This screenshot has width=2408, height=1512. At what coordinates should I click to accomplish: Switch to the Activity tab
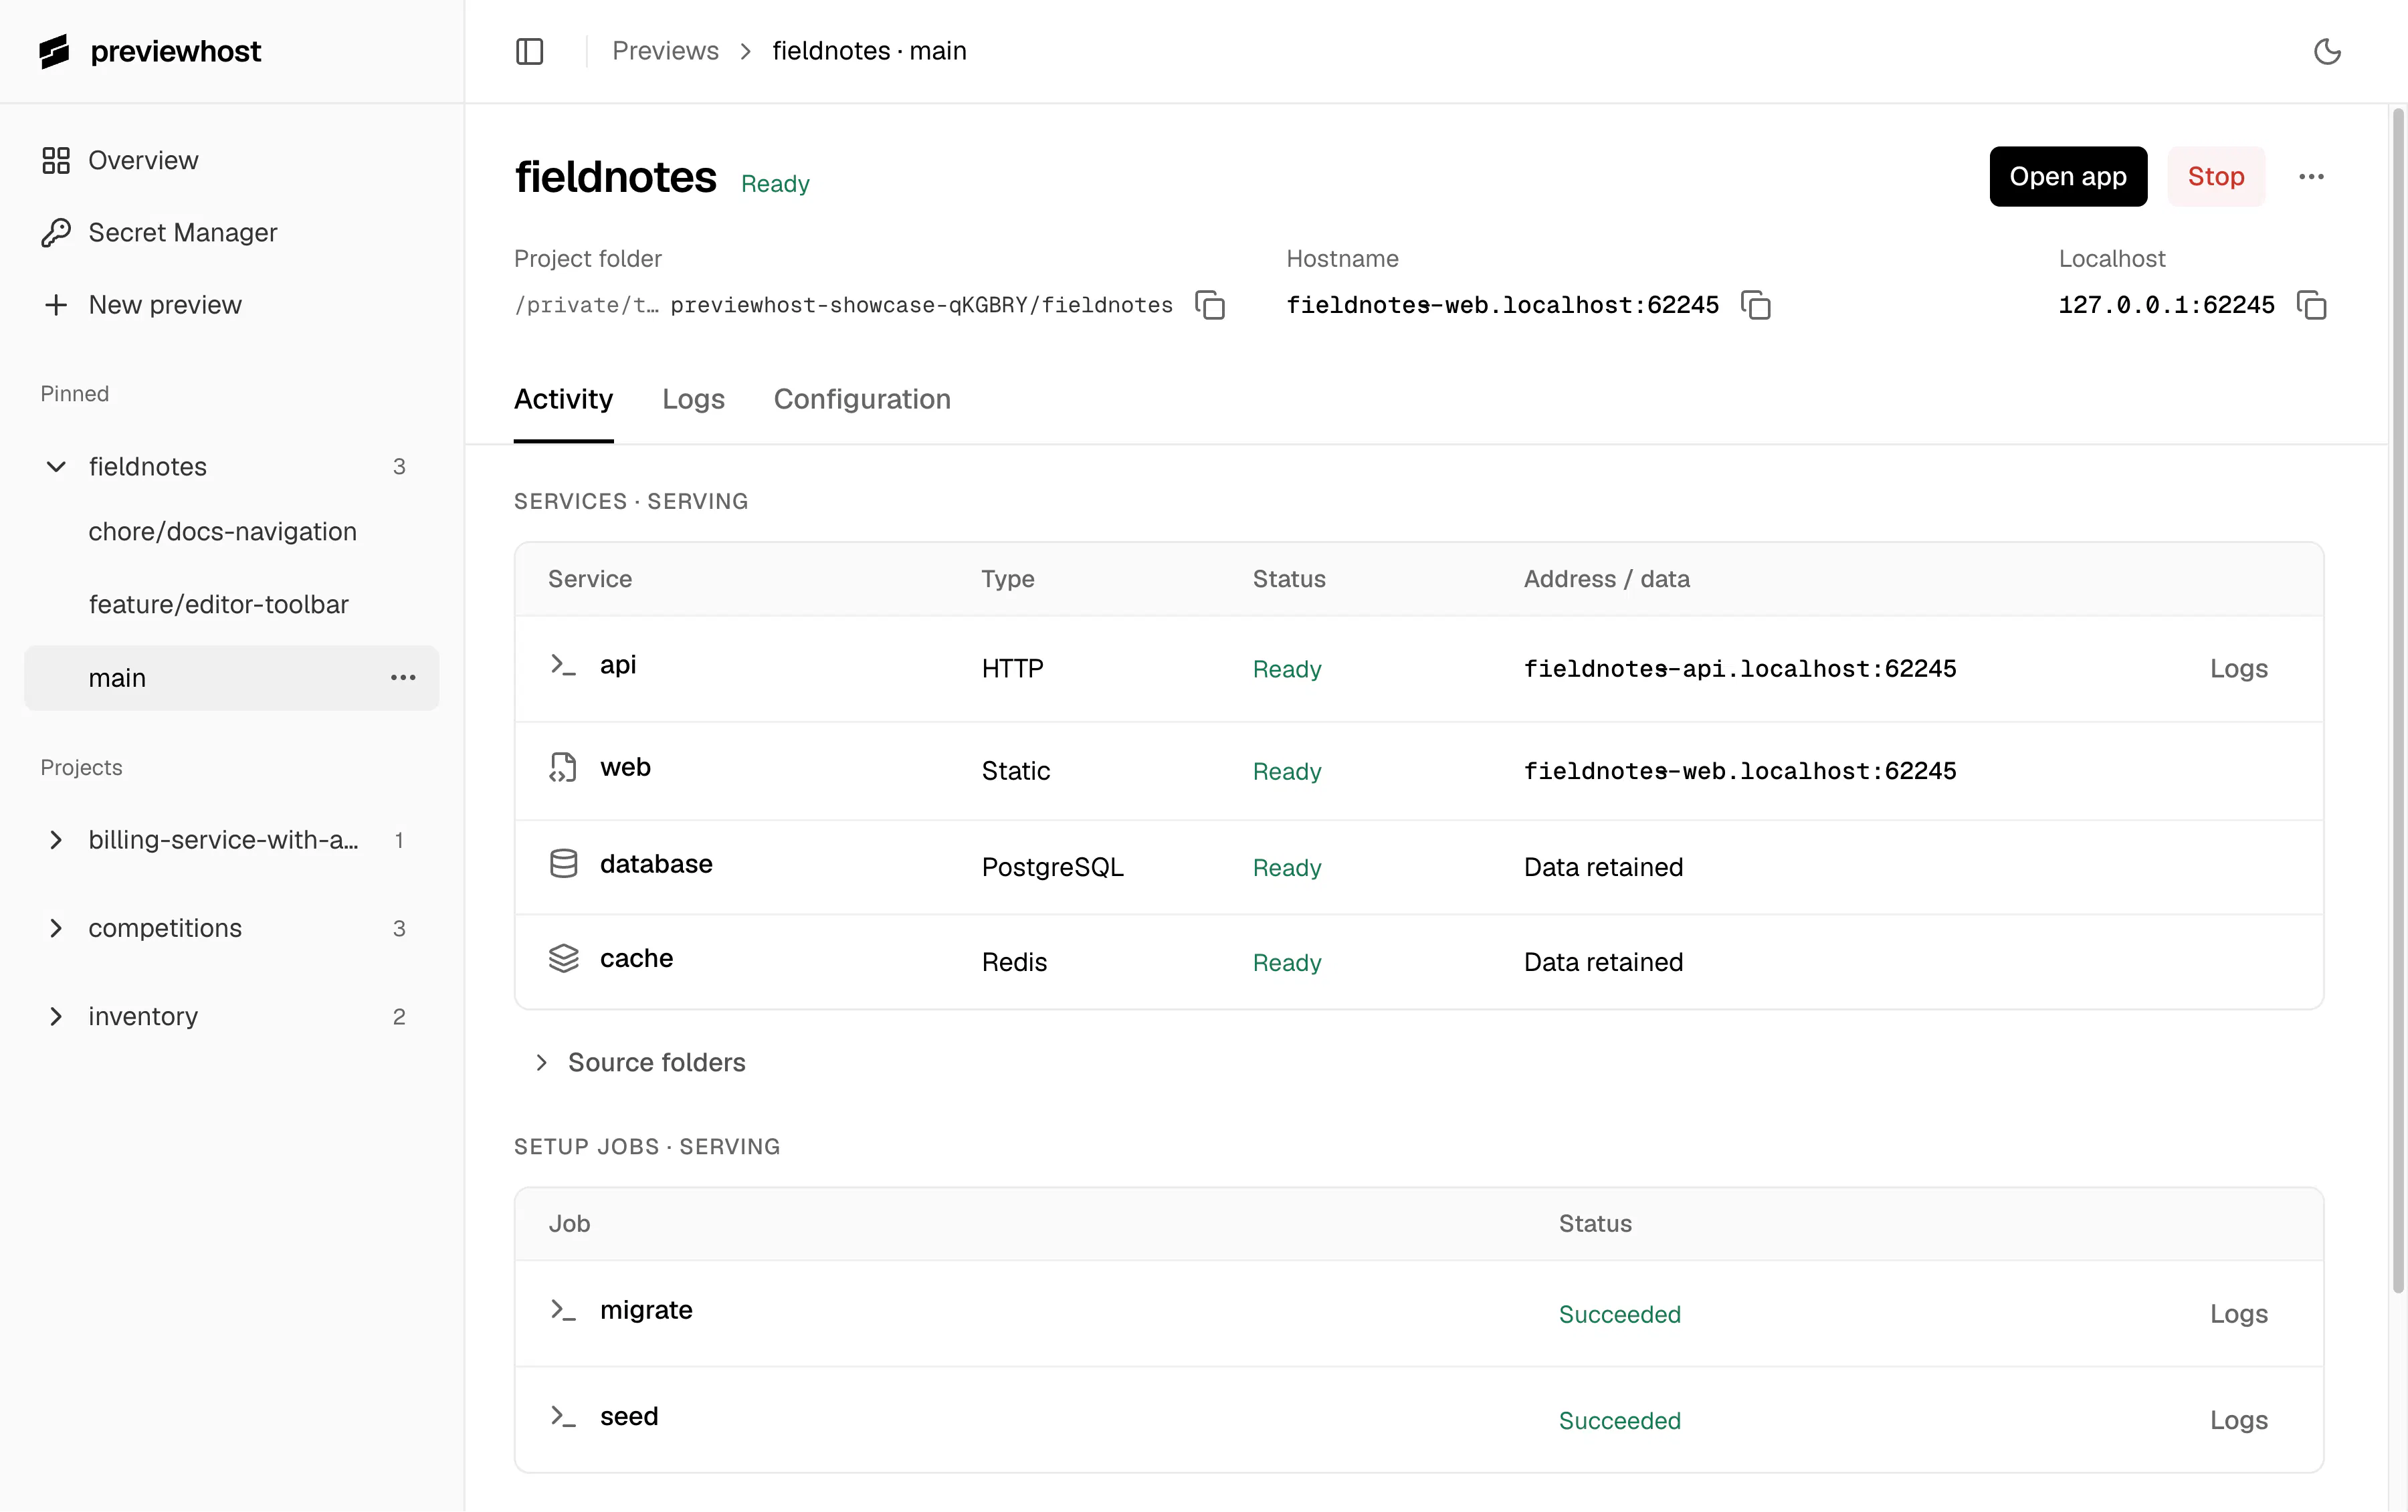point(563,399)
